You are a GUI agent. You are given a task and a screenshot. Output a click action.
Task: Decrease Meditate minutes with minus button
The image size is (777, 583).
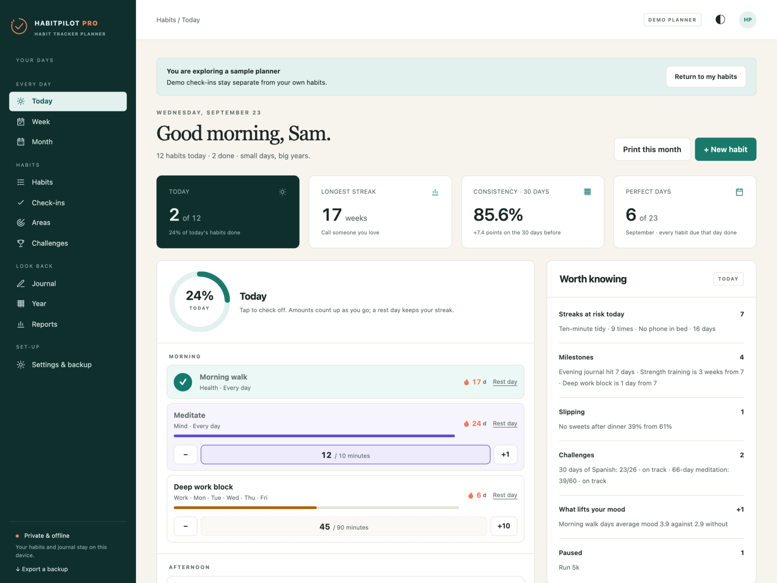(185, 455)
